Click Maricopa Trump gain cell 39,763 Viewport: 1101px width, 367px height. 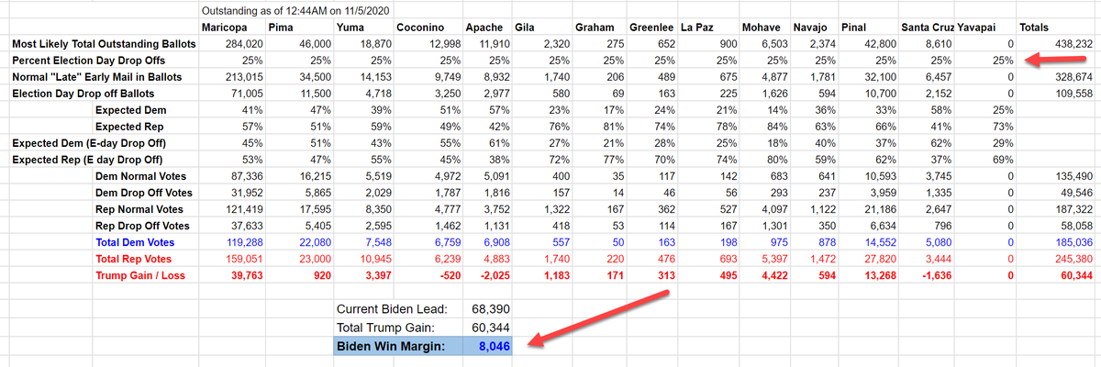coord(245,275)
